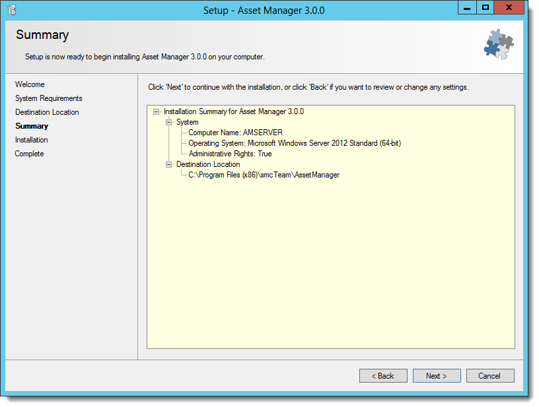539x407 pixels.
Task: Close the setup window
Action: [x=509, y=7]
